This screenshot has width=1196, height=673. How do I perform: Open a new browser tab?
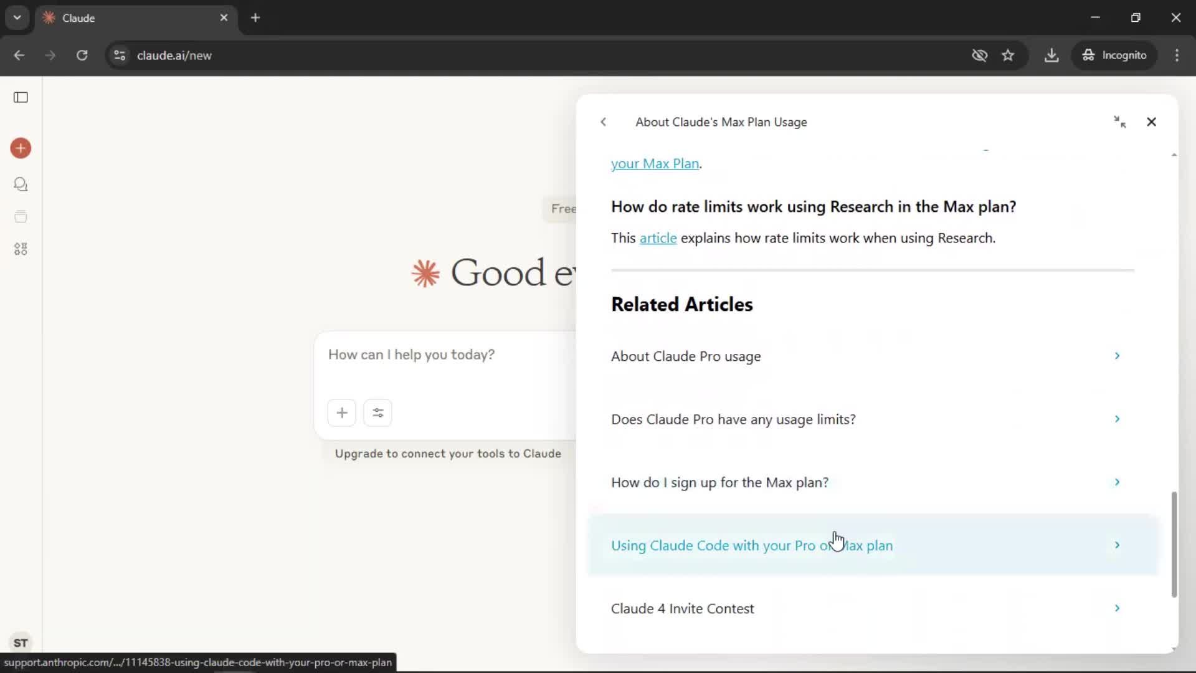click(x=255, y=17)
